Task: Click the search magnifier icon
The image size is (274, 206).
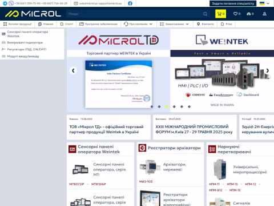Action: (x=205, y=14)
